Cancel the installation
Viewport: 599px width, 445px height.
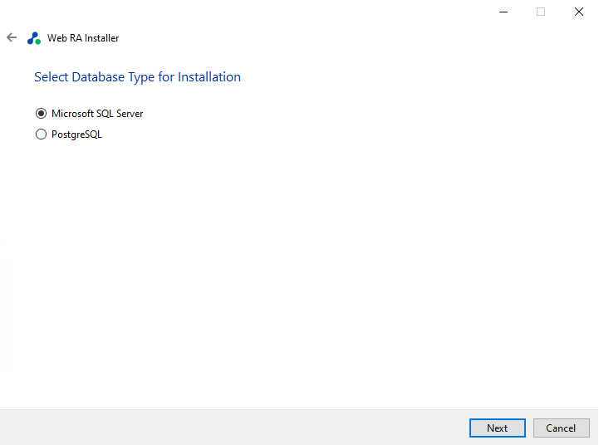pos(561,428)
